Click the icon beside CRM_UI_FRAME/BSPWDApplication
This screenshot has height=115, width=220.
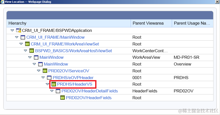19,30
